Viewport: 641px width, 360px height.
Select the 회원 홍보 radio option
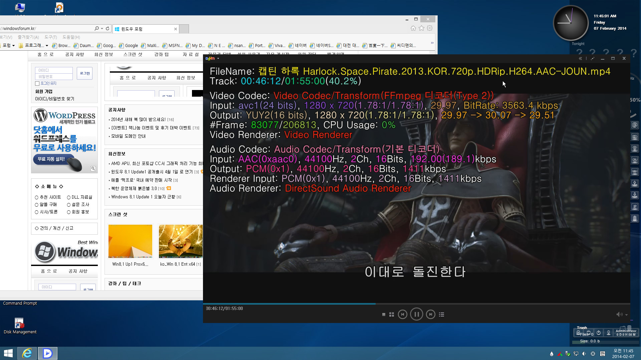tap(69, 212)
